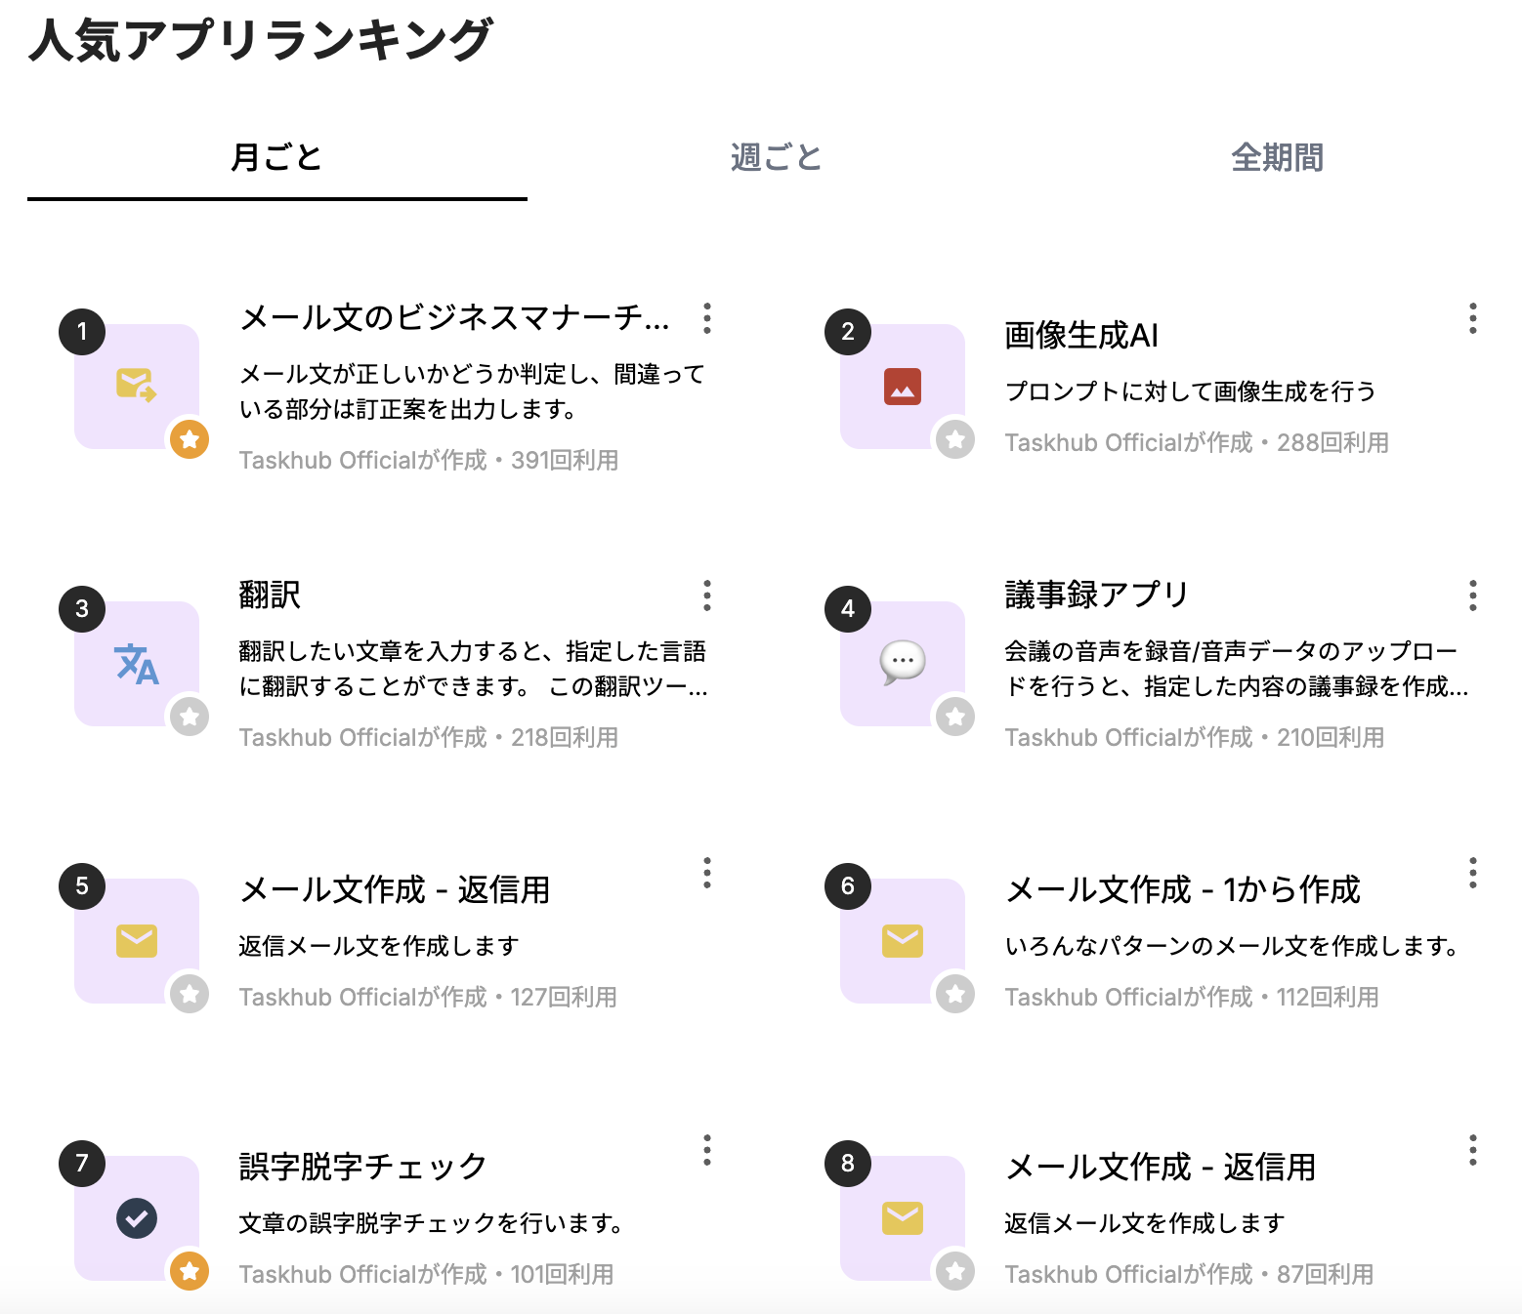Image resolution: width=1522 pixels, height=1314 pixels.
Task: Click the checkmark icon for 誤字脱字チェック
Action: (x=137, y=1218)
